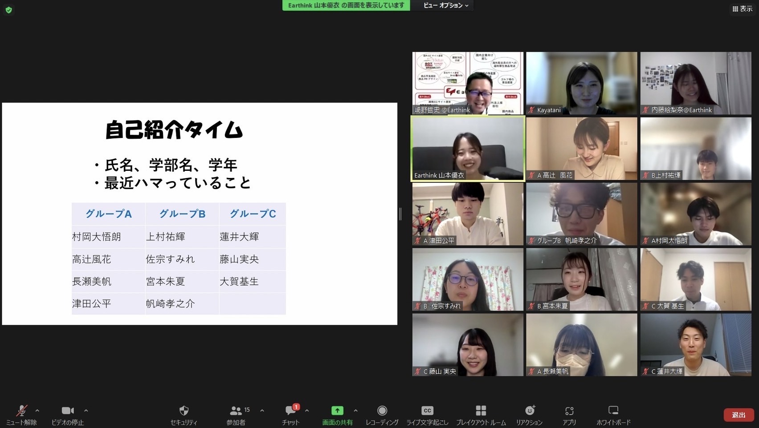Open the Chat icon with notification badge
Screen dimensions: 759x428
pos(291,410)
